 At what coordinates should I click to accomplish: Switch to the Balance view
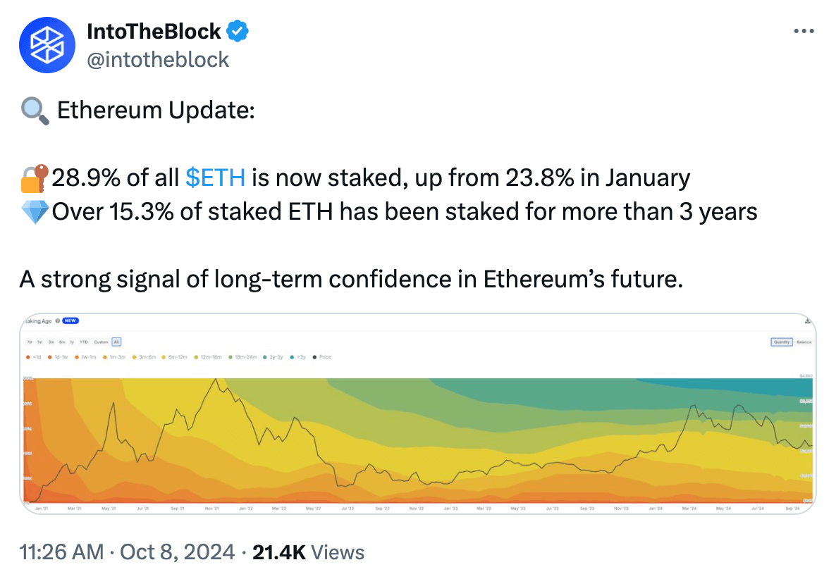(804, 342)
